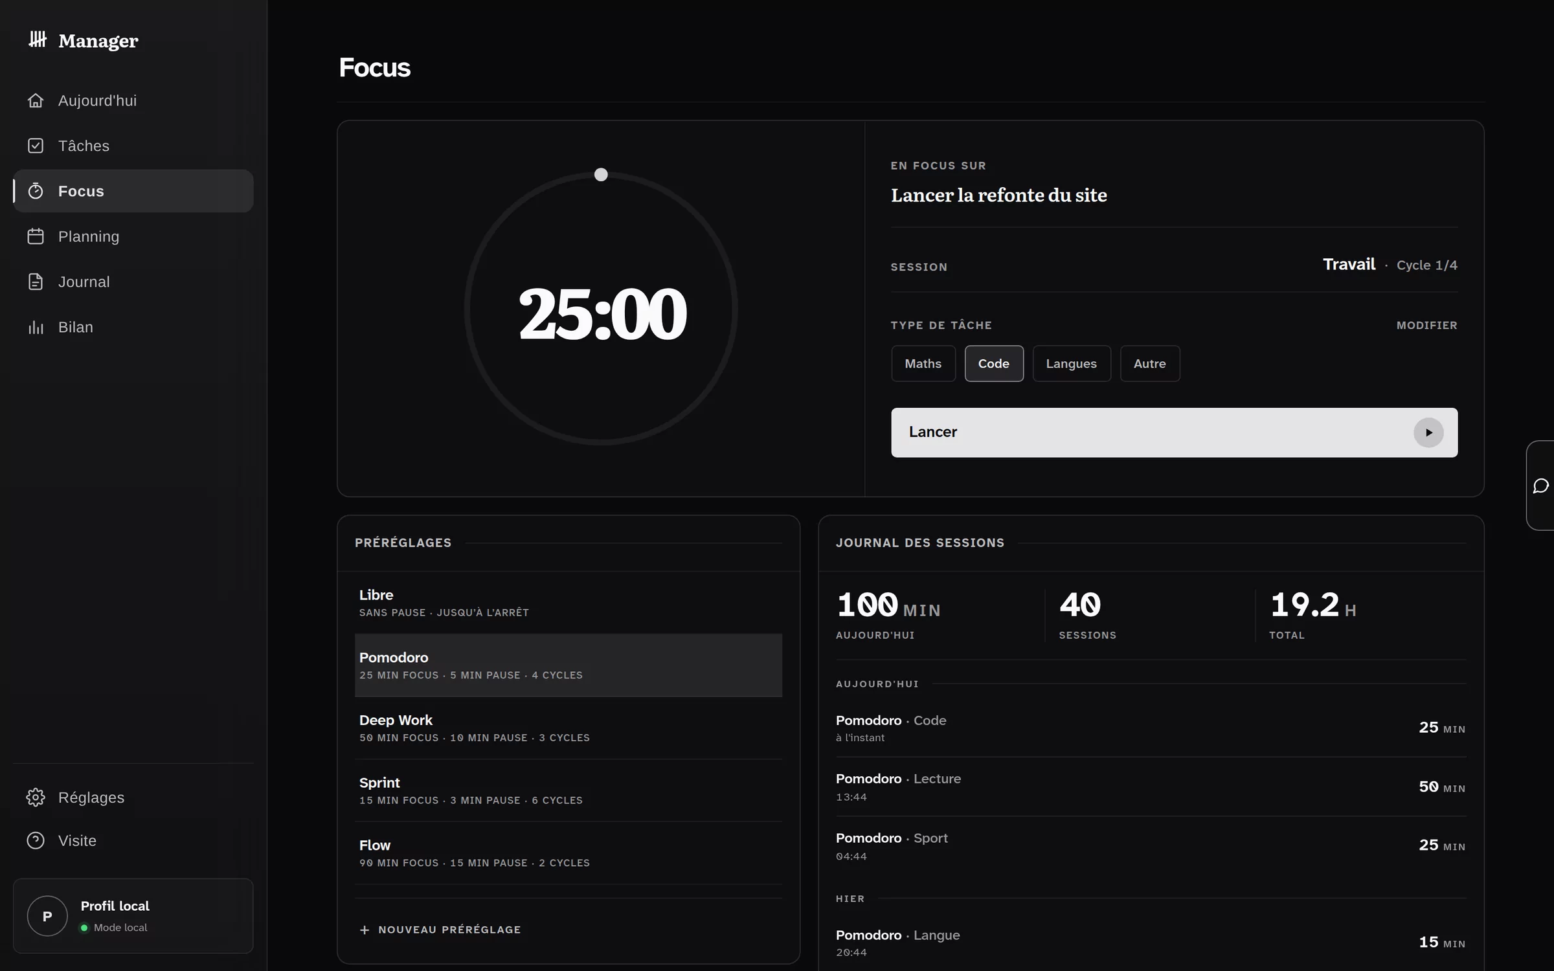
Task: Open the Pomodoro · Langue session from Hier
Action: [x=1151, y=943]
